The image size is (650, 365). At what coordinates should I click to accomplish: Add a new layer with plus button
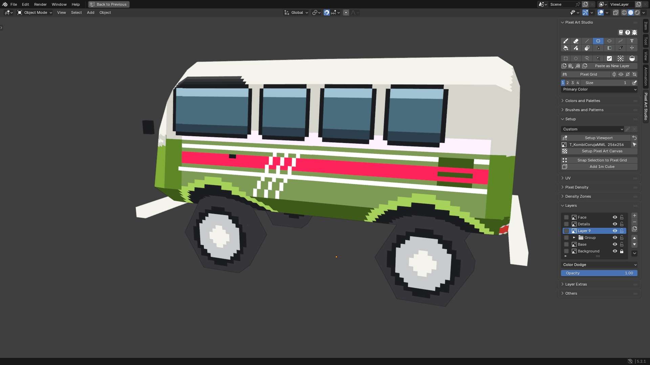634,216
